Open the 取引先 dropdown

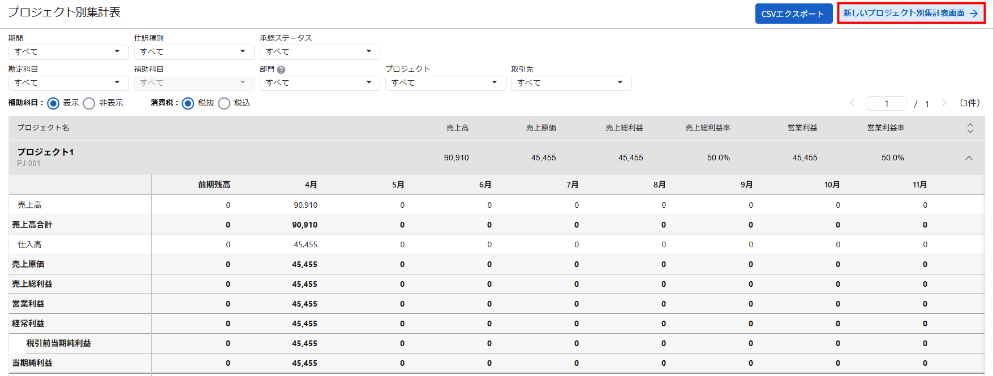[x=570, y=83]
